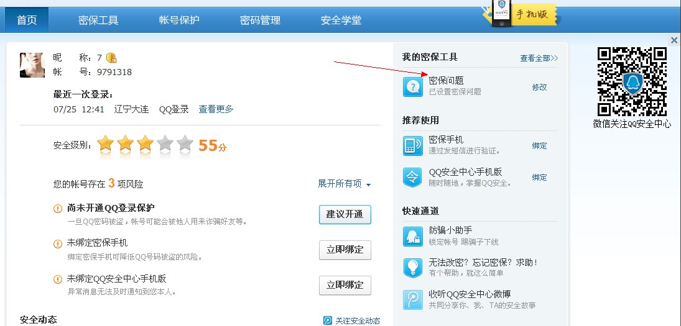
Task: Click the 55分 security score
Action: (212, 146)
